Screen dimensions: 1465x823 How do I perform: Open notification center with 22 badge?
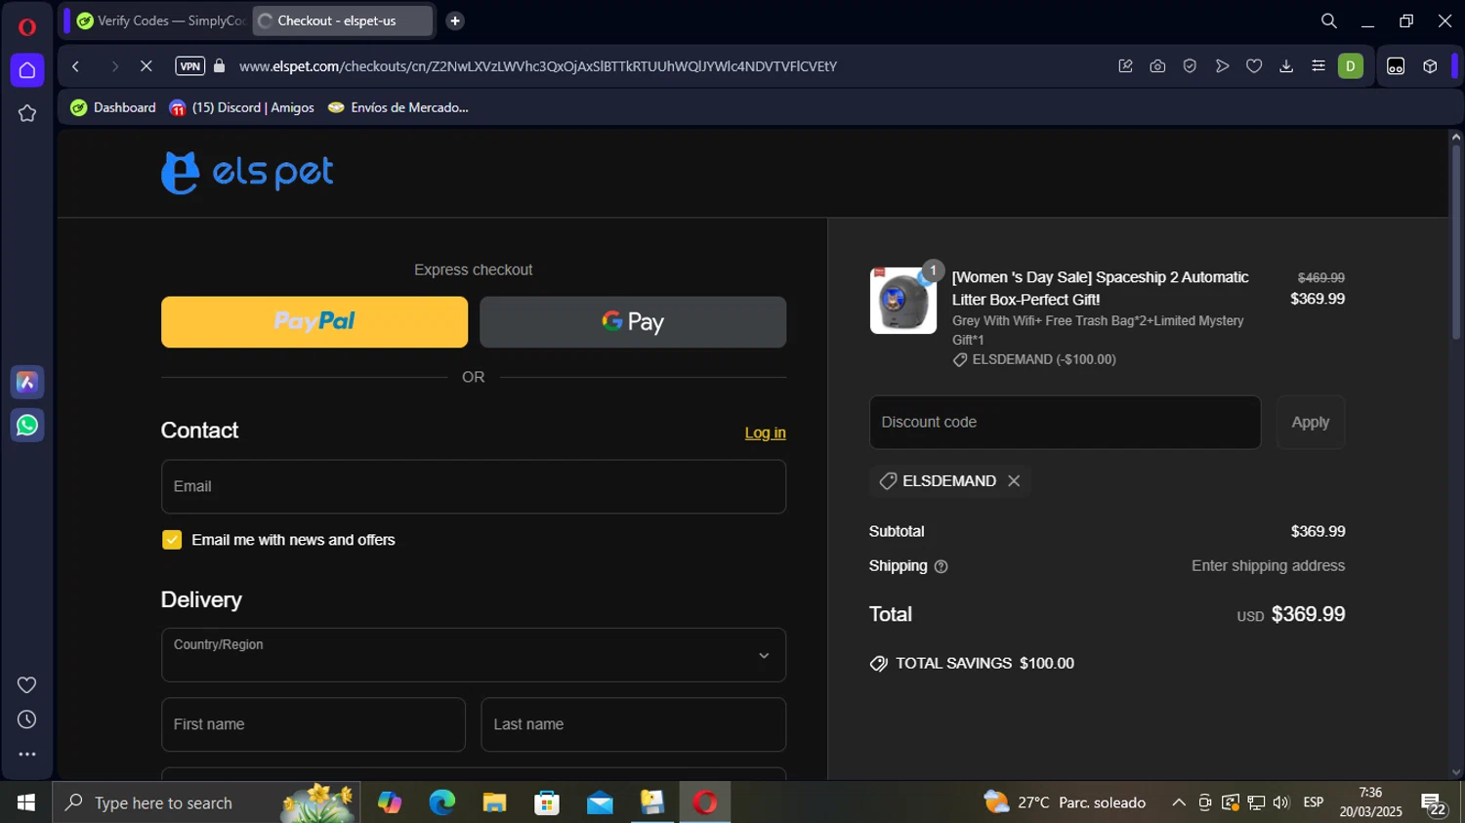(x=1434, y=804)
